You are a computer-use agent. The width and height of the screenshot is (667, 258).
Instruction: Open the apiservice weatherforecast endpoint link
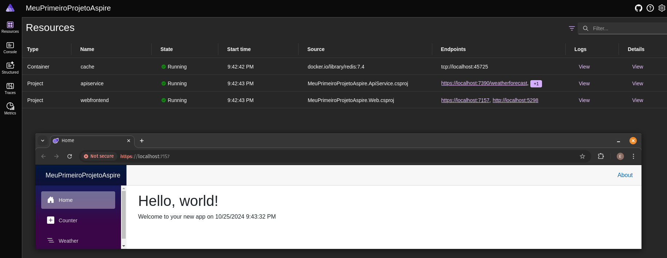pos(484,83)
